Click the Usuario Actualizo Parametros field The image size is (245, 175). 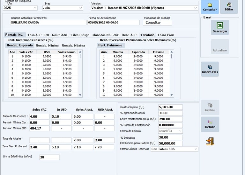tap(48, 23)
